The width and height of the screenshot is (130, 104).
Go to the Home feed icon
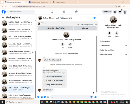click(x=52, y=12)
